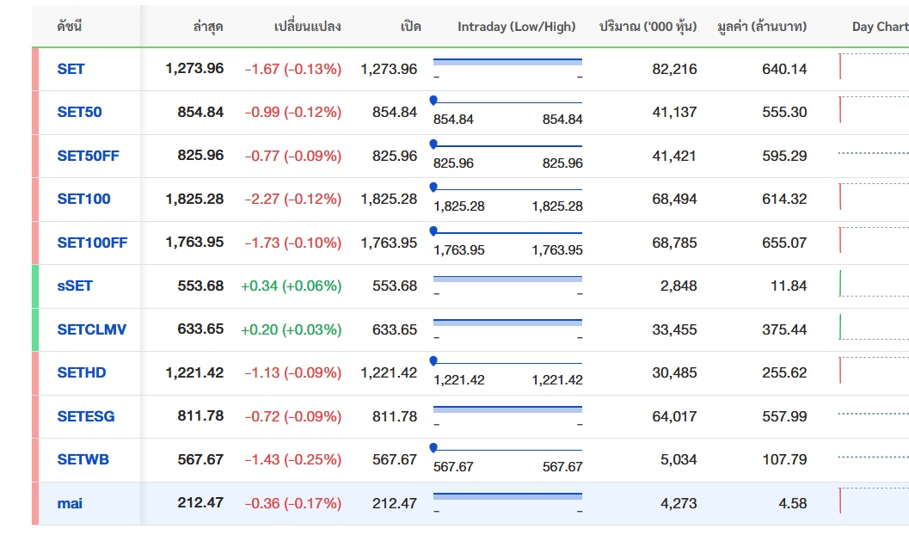
Task: Open the mai index link
Action: [x=70, y=503]
